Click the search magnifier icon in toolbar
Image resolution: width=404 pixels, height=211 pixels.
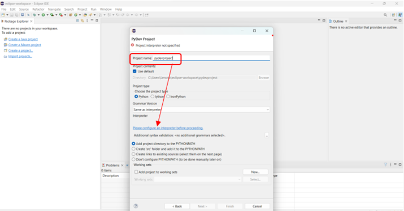(x=385, y=15)
